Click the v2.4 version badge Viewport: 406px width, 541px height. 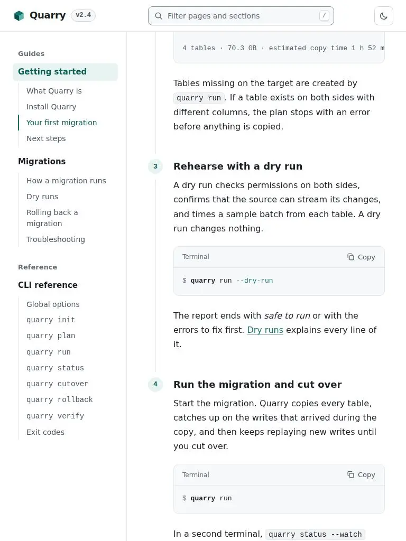point(83,15)
